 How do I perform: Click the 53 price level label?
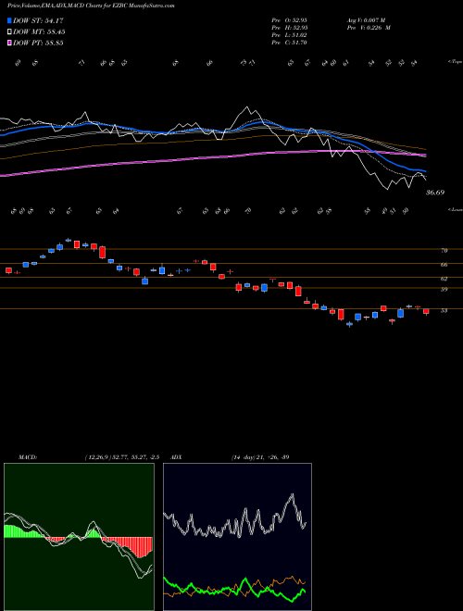point(444,310)
